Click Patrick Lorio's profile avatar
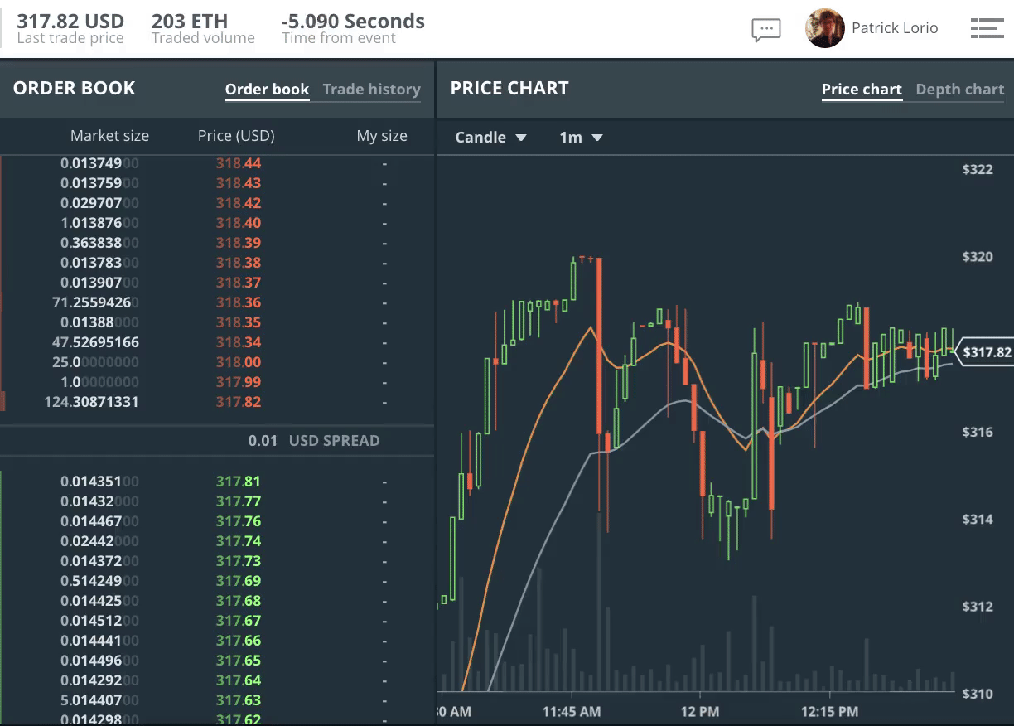 tap(824, 27)
